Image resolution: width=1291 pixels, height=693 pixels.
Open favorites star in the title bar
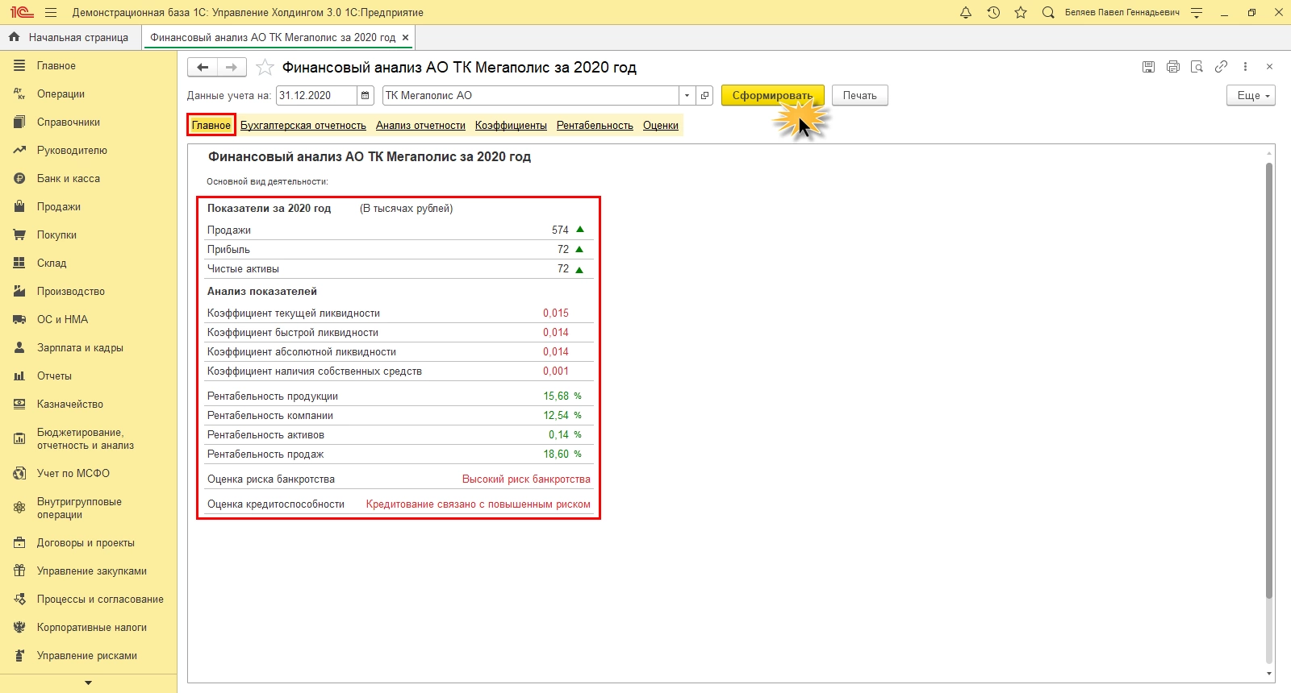click(x=1021, y=13)
